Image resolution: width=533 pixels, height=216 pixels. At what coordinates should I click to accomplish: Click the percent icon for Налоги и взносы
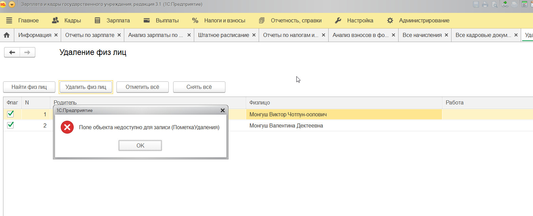195,20
